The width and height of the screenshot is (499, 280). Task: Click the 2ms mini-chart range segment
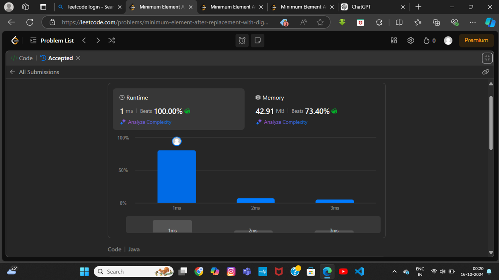[x=253, y=230]
